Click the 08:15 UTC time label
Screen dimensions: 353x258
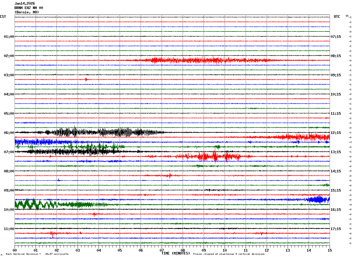(336, 56)
